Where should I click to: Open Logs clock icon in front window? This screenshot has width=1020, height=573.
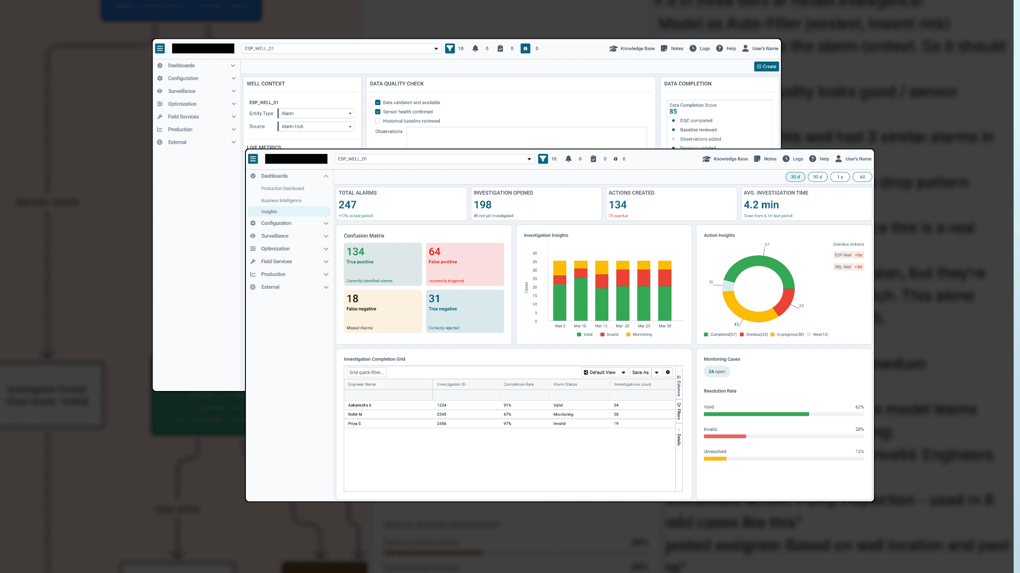786,159
